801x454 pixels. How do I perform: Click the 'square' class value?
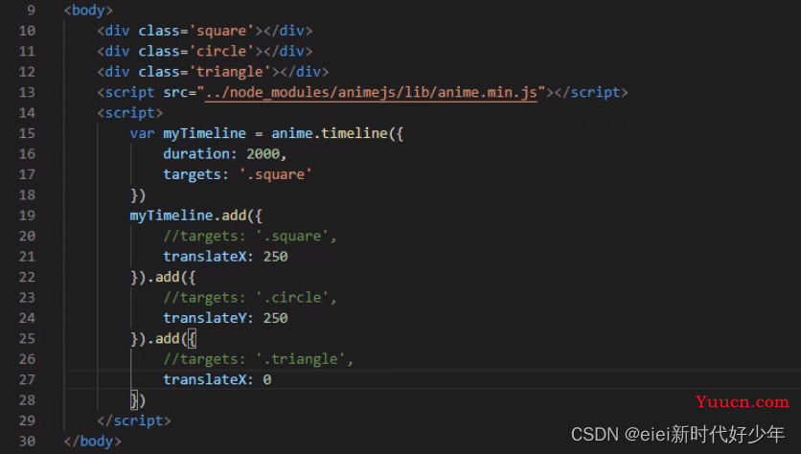[221, 31]
